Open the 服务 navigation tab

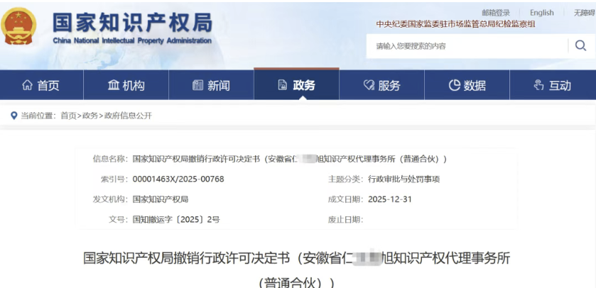tap(381, 85)
